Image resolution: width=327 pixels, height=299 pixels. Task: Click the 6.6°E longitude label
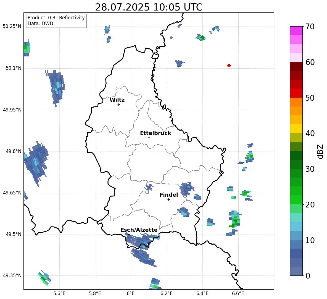tap(238, 293)
